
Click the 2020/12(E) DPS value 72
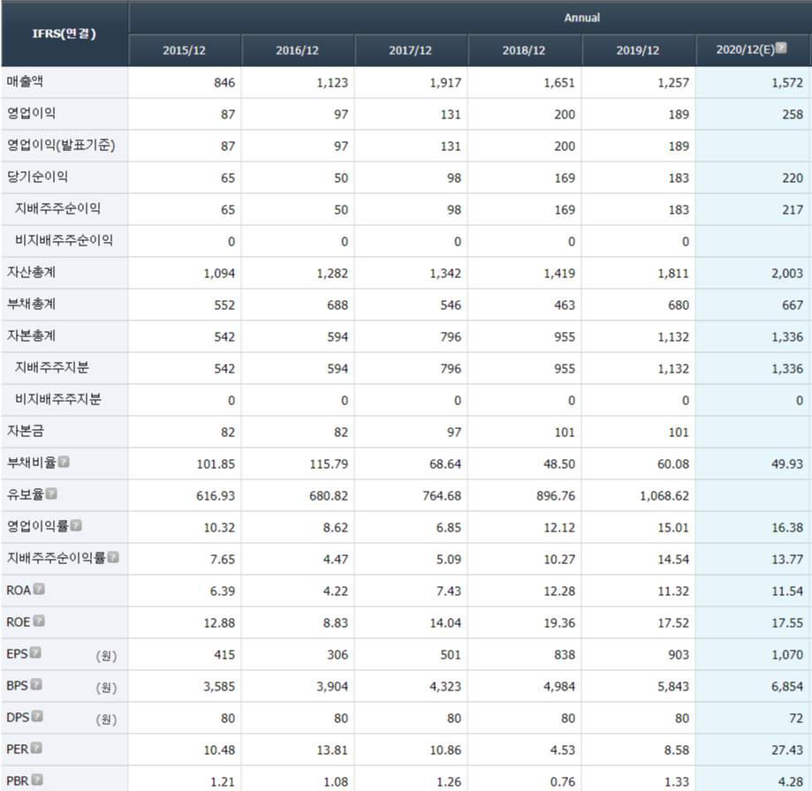[796, 719]
